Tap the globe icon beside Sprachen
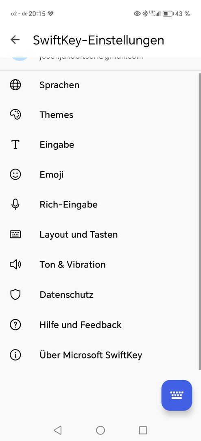 coord(15,85)
